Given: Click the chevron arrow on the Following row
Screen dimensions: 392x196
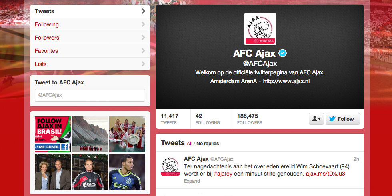Looking at the screenshot, I should point(143,24).
